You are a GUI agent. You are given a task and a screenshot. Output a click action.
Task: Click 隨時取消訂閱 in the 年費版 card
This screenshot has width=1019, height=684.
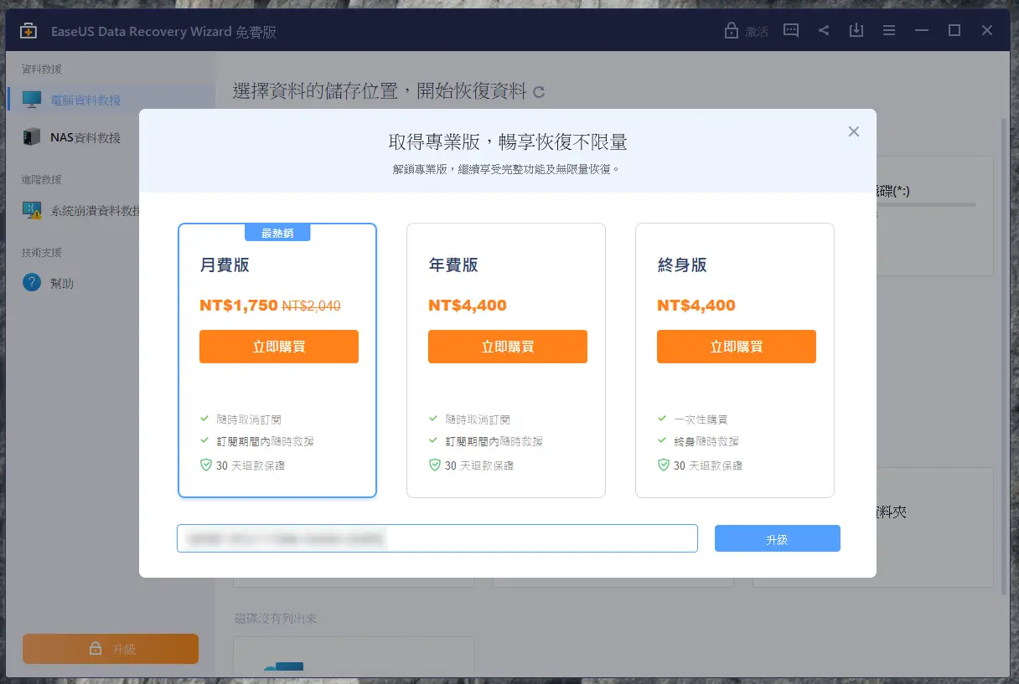477,419
